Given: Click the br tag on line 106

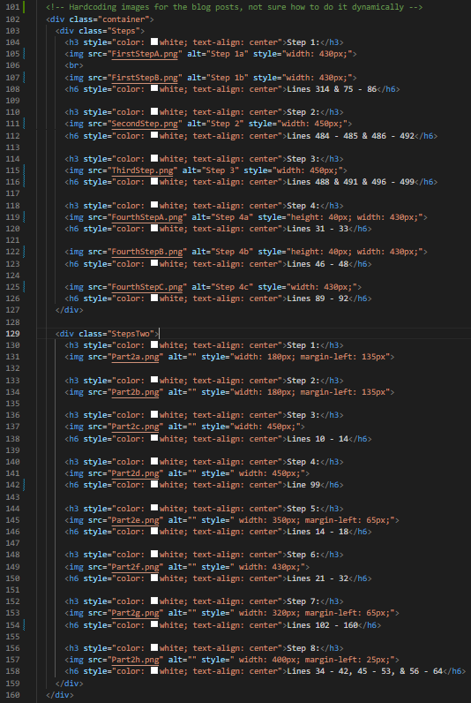Looking at the screenshot, I should tap(74, 65).
